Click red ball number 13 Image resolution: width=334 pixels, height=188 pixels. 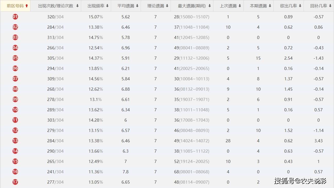coord(15,141)
